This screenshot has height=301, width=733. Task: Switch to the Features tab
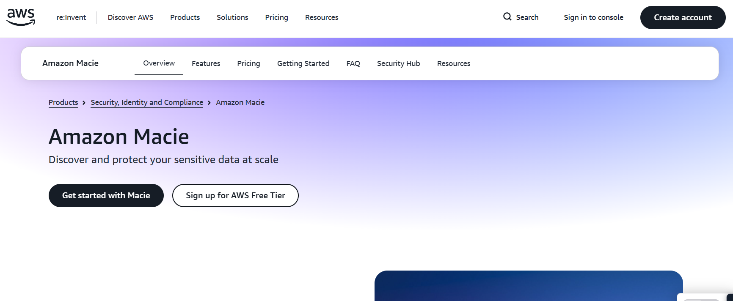pos(206,63)
